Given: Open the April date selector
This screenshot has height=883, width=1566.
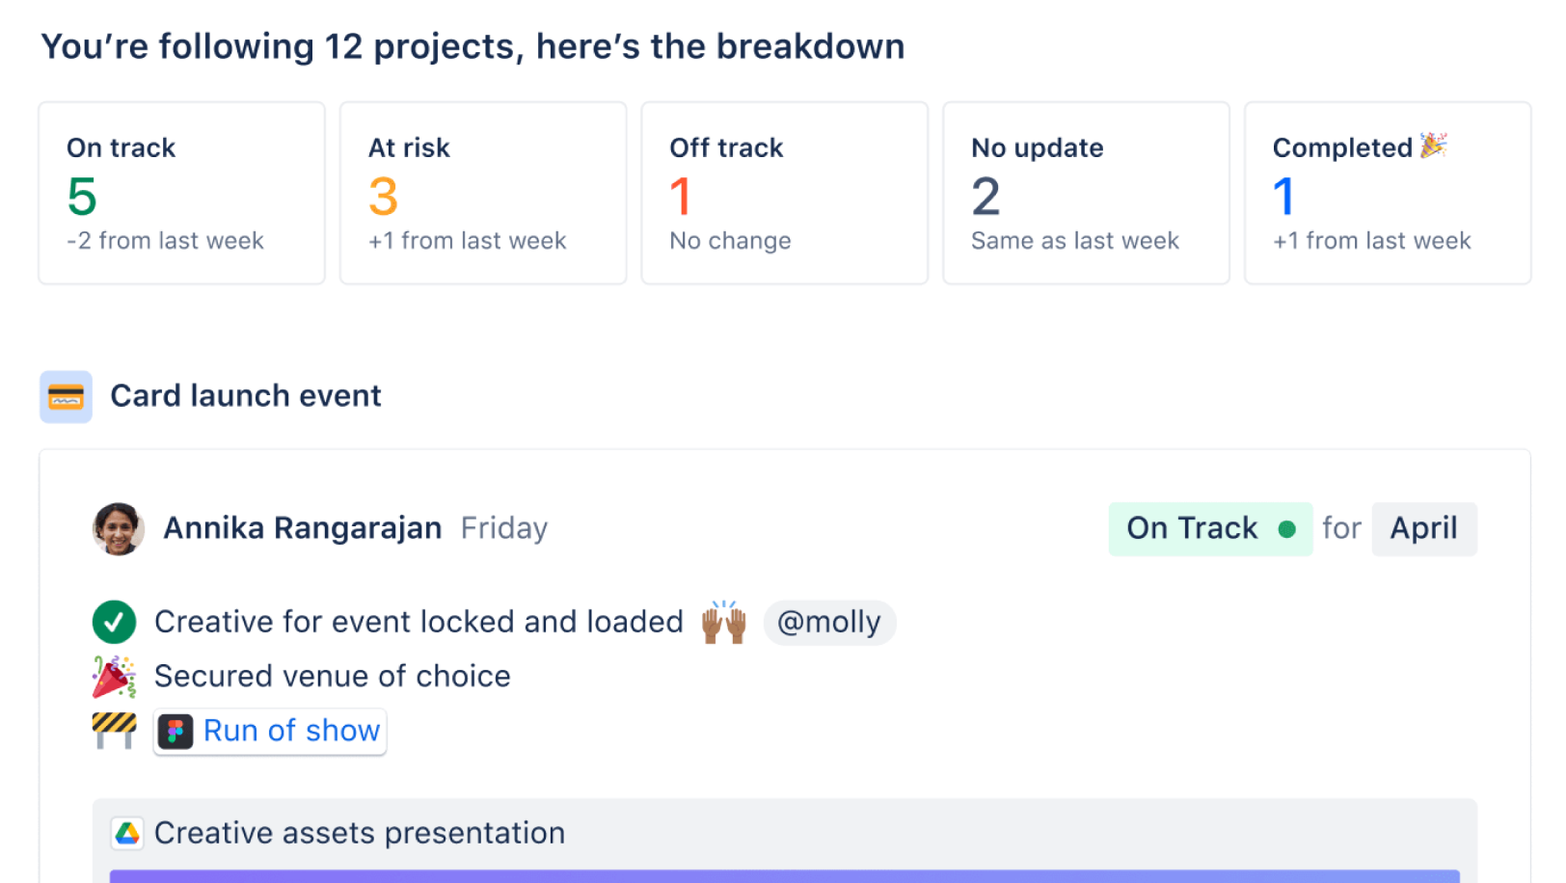Looking at the screenshot, I should click(1423, 528).
